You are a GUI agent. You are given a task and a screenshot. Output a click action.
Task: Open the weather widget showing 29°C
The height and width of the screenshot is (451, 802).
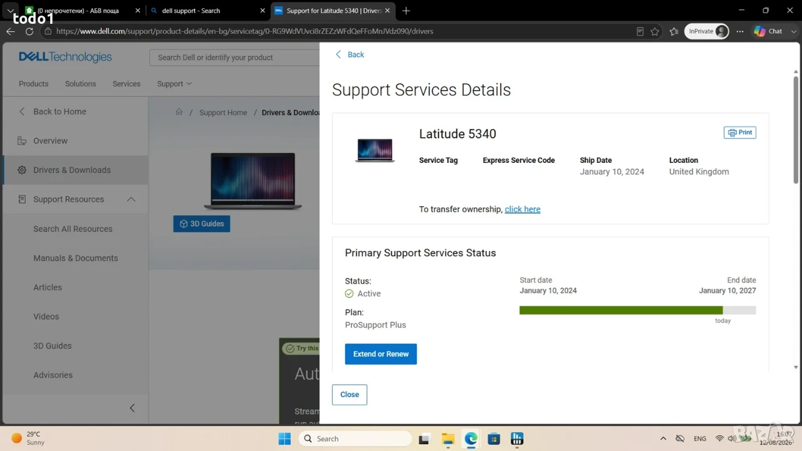click(x=28, y=438)
